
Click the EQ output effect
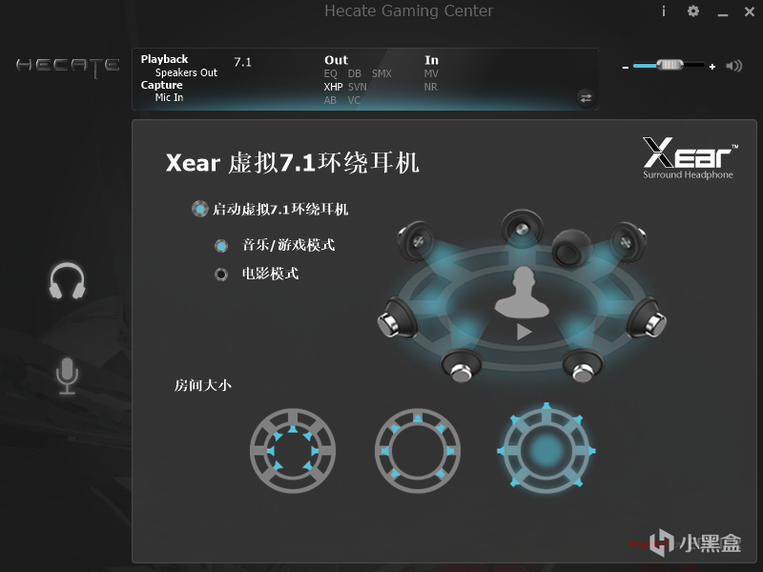[330, 74]
